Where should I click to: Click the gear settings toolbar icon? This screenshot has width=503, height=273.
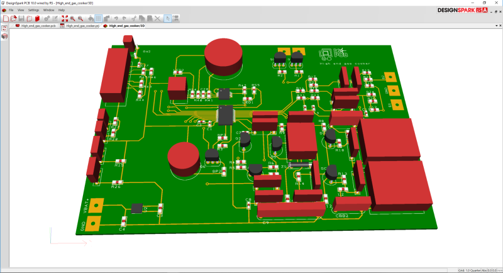coord(47,19)
